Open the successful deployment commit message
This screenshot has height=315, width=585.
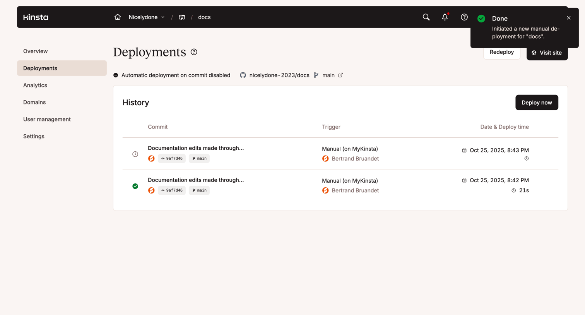196,180
